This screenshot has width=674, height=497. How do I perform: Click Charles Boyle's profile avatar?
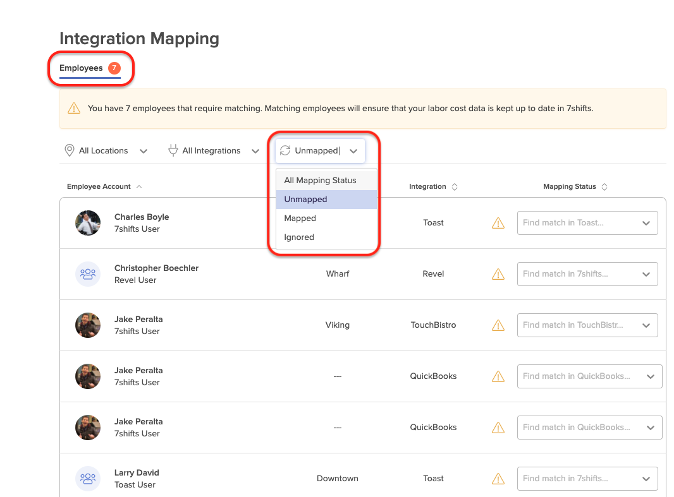(88, 223)
